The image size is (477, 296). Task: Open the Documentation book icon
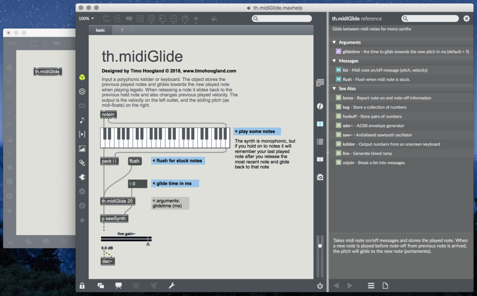320,159
